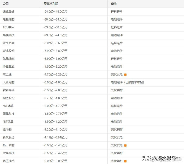The height and width of the screenshot is (164, 184).
Task: Select the *ST沐邦 company name
Action: click(x=8, y=106)
